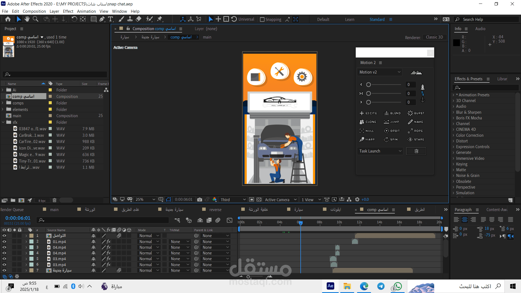The image size is (521, 293).
Task: Select the Horizontal Type tool
Action: click(x=110, y=19)
